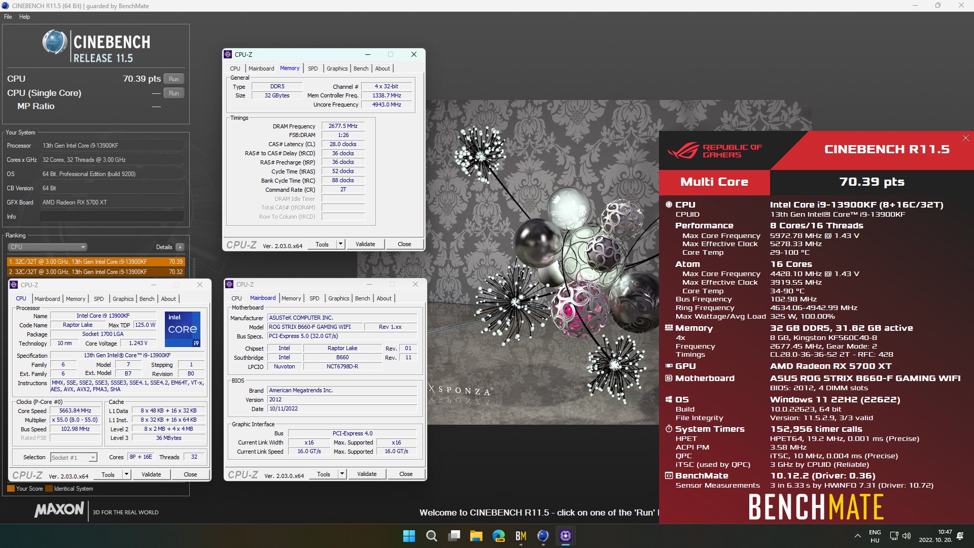Run the CPU multi-core benchmark
The width and height of the screenshot is (974, 548).
(x=173, y=79)
